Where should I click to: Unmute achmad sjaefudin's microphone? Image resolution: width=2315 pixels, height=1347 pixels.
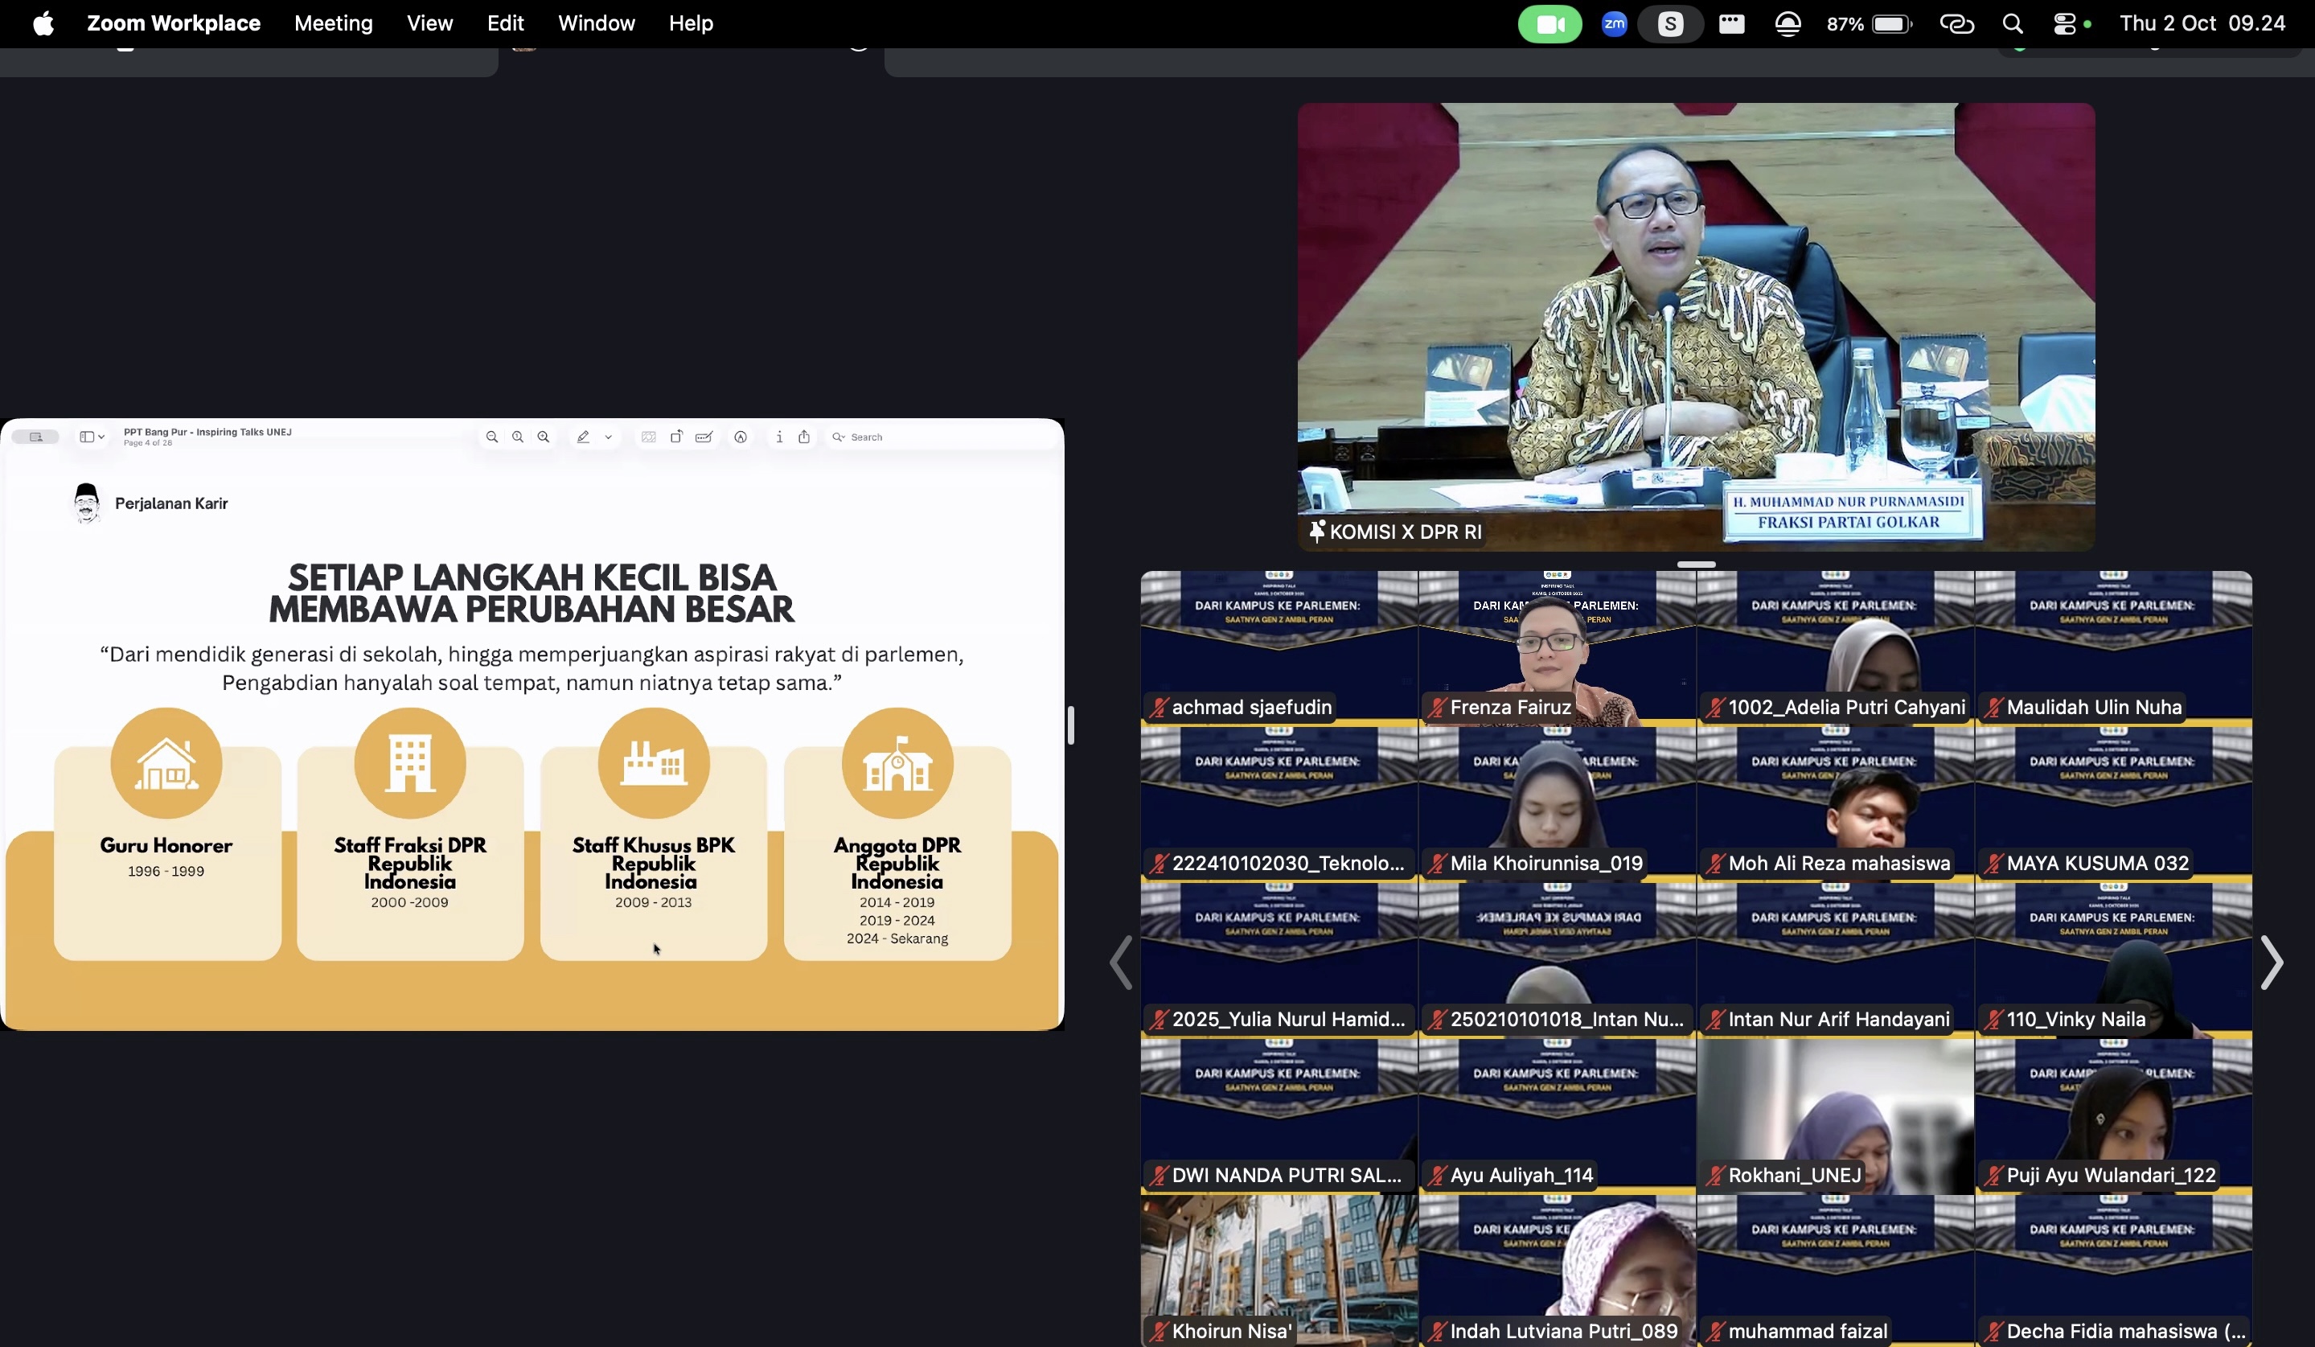pos(1160,707)
